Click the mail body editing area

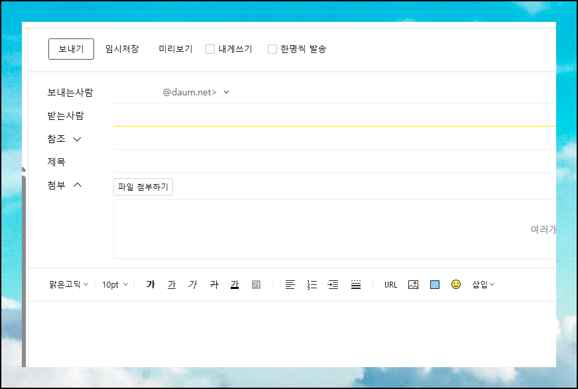292,334
